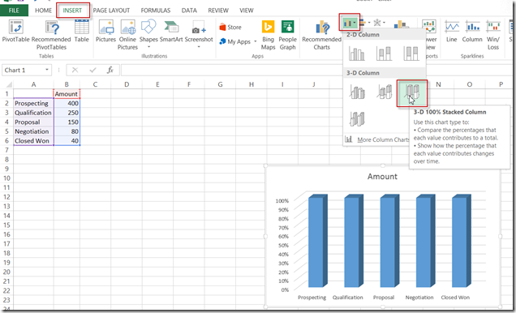The height and width of the screenshot is (313, 516).
Task: Select the Negotiation cell
Action: [x=33, y=131]
